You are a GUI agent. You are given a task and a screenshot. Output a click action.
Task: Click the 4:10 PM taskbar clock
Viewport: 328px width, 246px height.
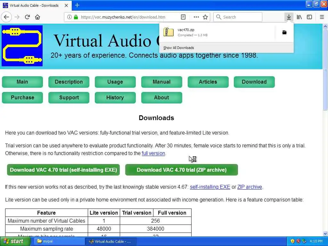[316, 241]
